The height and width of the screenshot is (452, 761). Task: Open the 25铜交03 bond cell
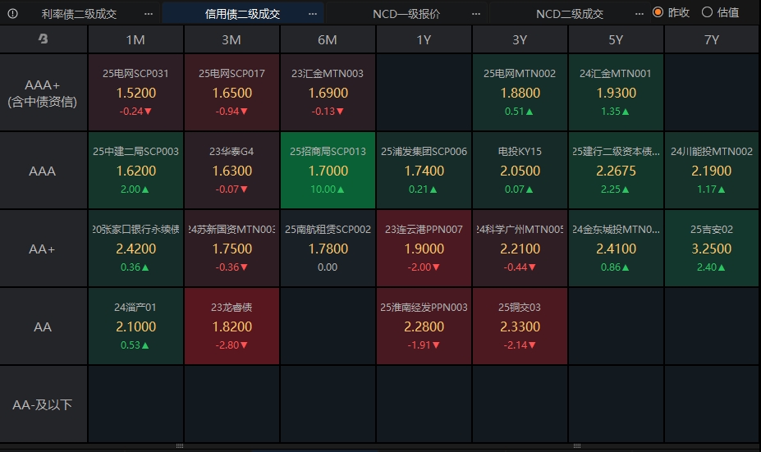[520, 326]
